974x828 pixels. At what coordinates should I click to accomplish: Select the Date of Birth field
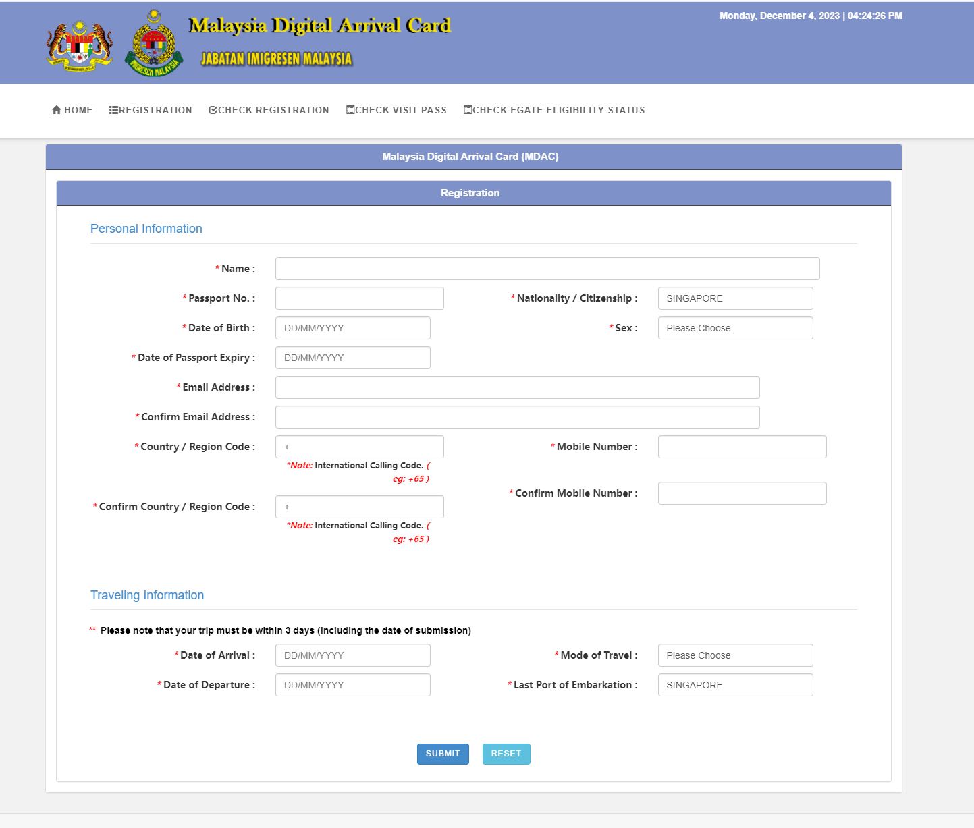(x=352, y=328)
